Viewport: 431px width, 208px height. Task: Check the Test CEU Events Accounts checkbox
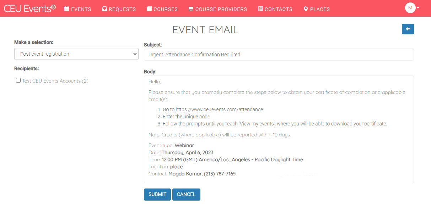click(x=18, y=80)
